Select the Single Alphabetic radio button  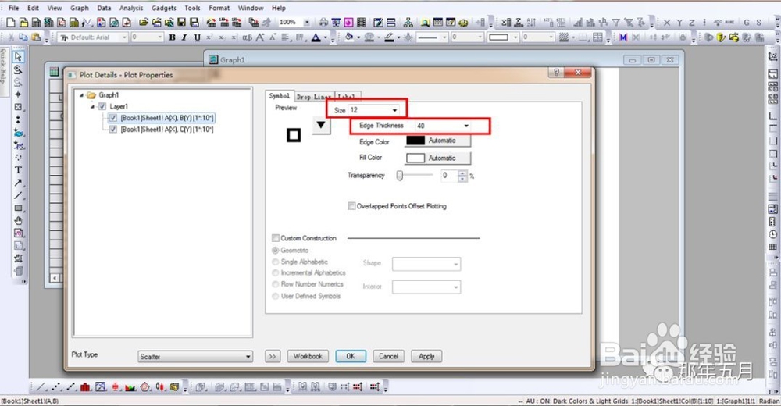pos(276,262)
